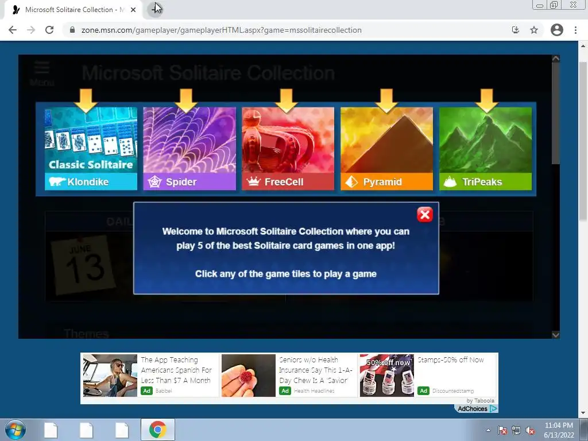Click the Action Center flag tray icon
This screenshot has height=441, width=588.
coord(502,430)
